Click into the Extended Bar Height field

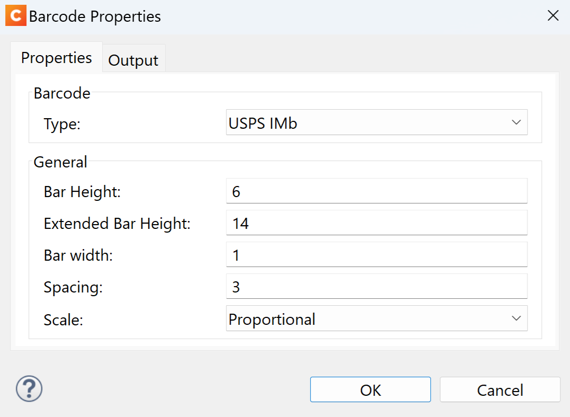377,223
